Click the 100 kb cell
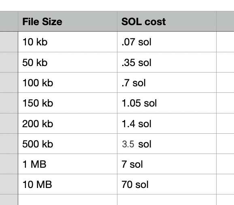234x205 pixels. point(68,83)
